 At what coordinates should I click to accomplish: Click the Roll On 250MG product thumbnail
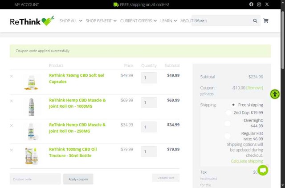[x=32, y=131]
